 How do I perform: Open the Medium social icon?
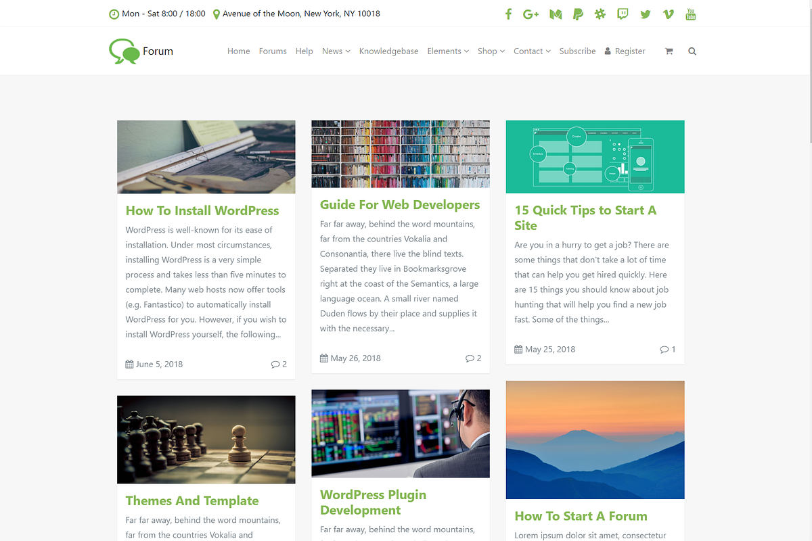point(556,14)
